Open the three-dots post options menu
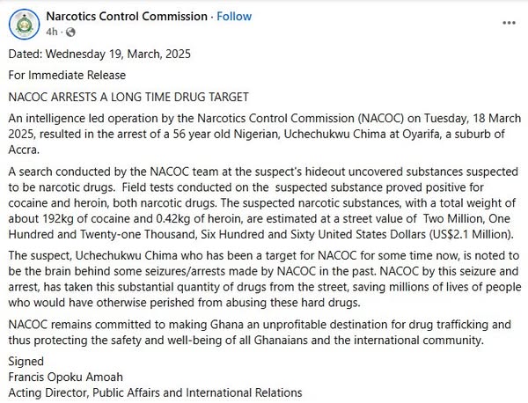Image resolution: width=528 pixels, height=403 pixels. click(509, 23)
